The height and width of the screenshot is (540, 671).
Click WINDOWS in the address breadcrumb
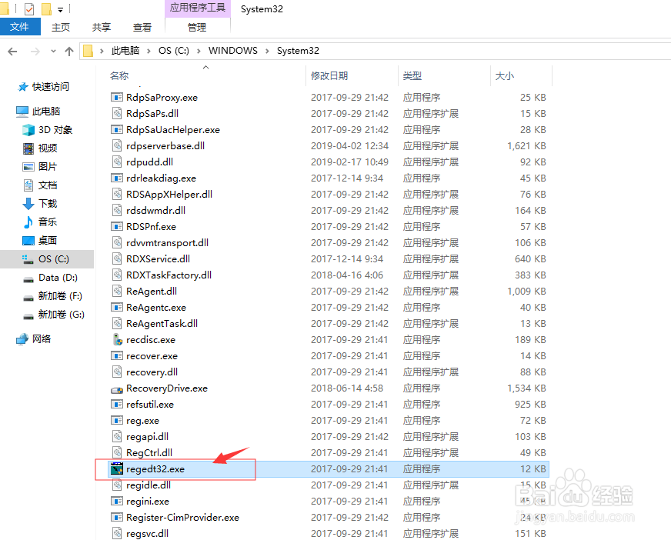pyautogui.click(x=233, y=51)
